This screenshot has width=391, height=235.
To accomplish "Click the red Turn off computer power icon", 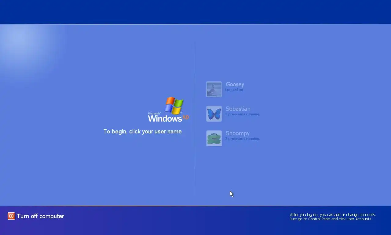I will 11,216.
